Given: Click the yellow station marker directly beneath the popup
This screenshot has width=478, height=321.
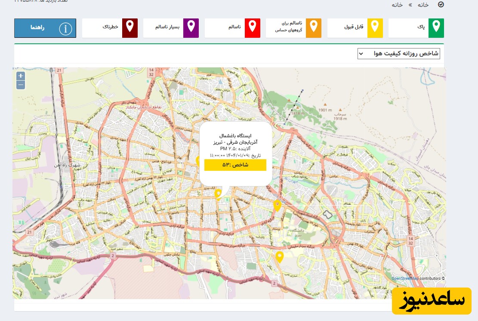Looking at the screenshot, I should [x=218, y=194].
